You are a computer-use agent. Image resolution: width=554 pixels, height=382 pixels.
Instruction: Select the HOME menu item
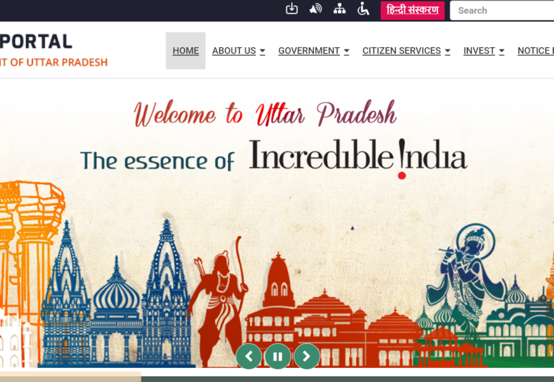pos(185,51)
